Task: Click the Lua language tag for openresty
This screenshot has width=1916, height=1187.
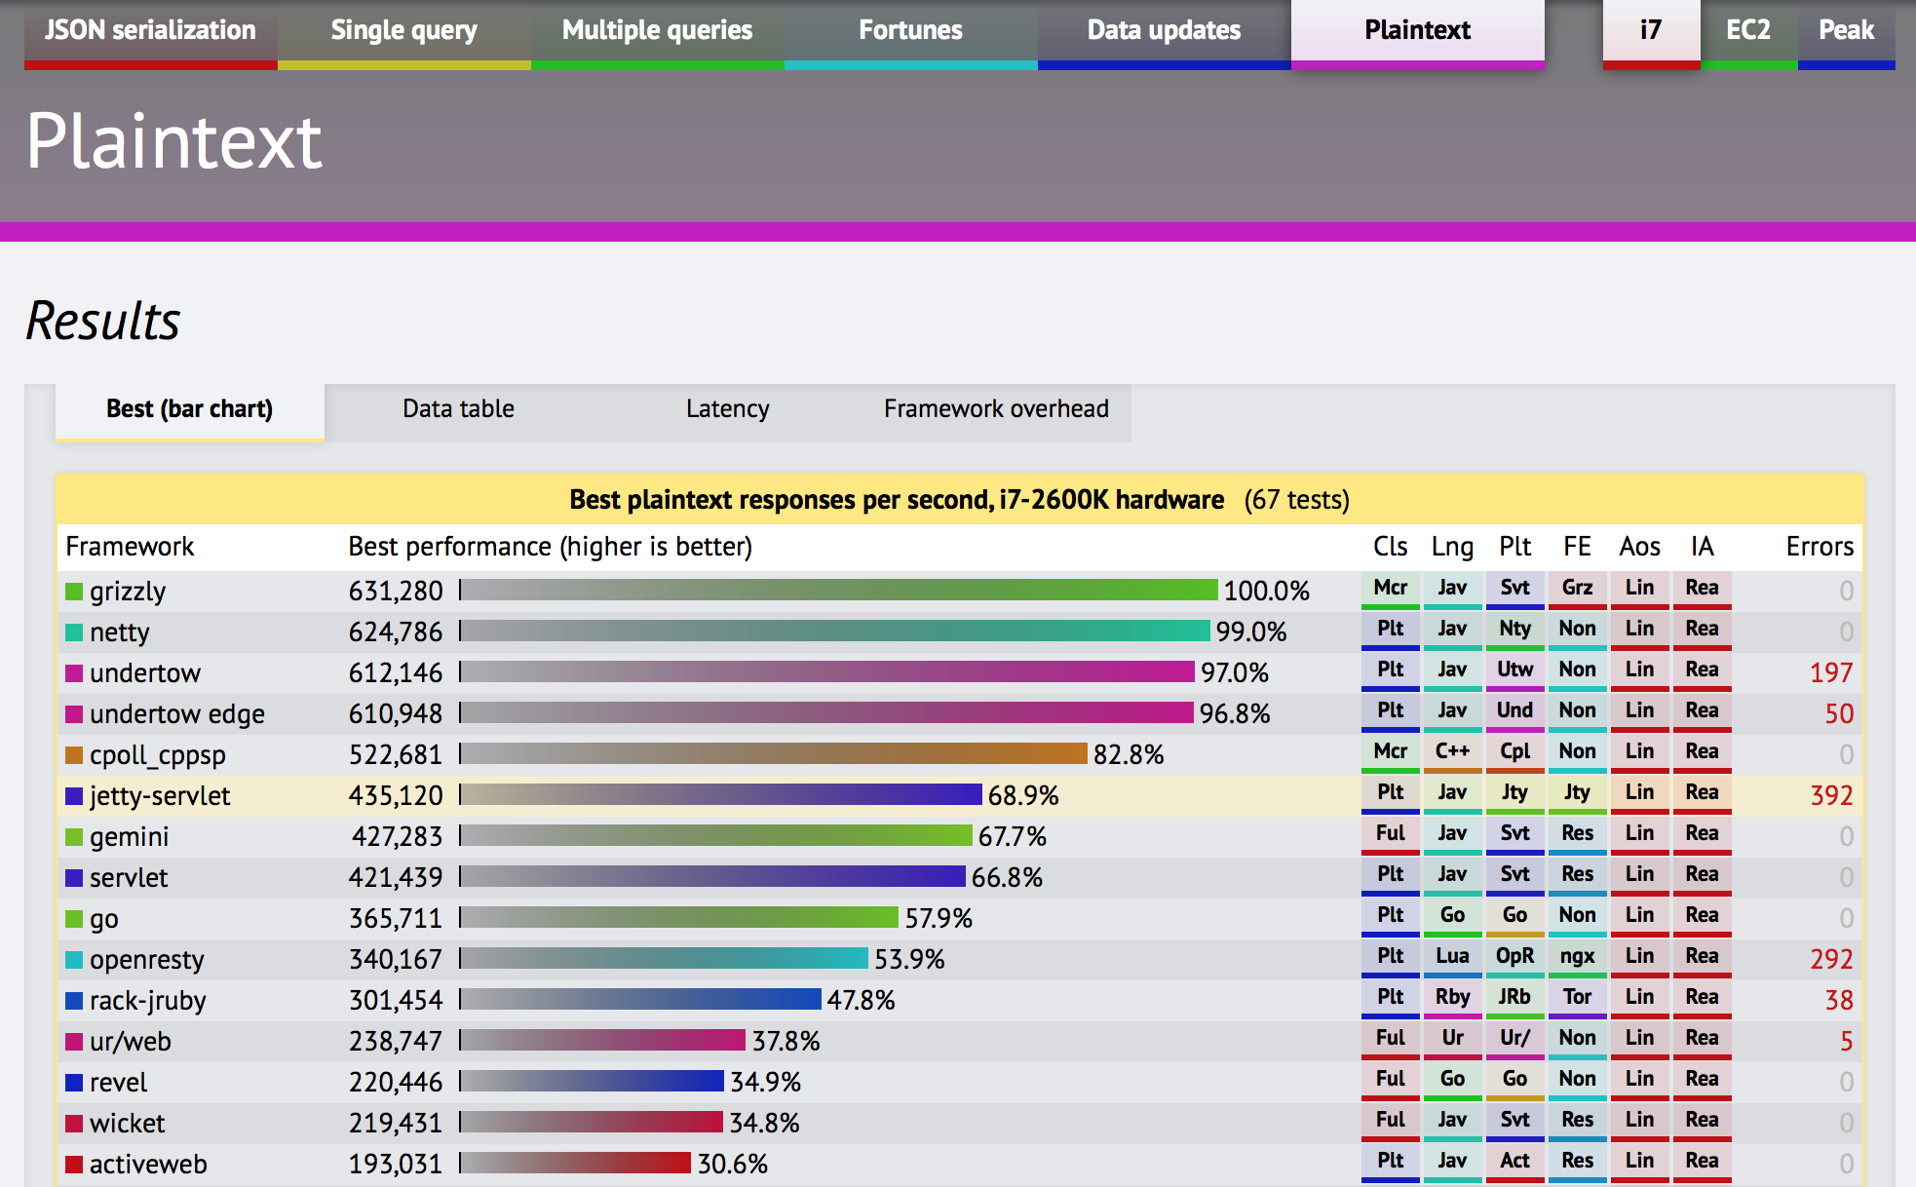Action: [1452, 956]
